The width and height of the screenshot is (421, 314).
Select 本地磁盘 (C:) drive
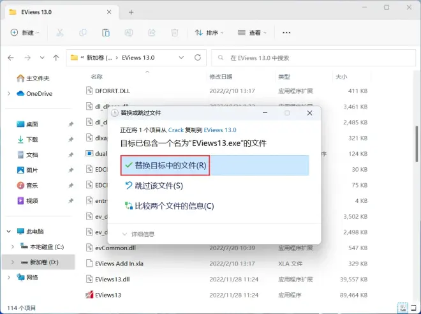42,246
